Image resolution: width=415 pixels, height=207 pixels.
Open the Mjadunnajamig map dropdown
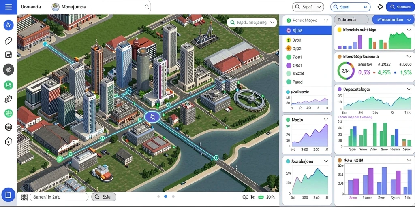point(252,23)
